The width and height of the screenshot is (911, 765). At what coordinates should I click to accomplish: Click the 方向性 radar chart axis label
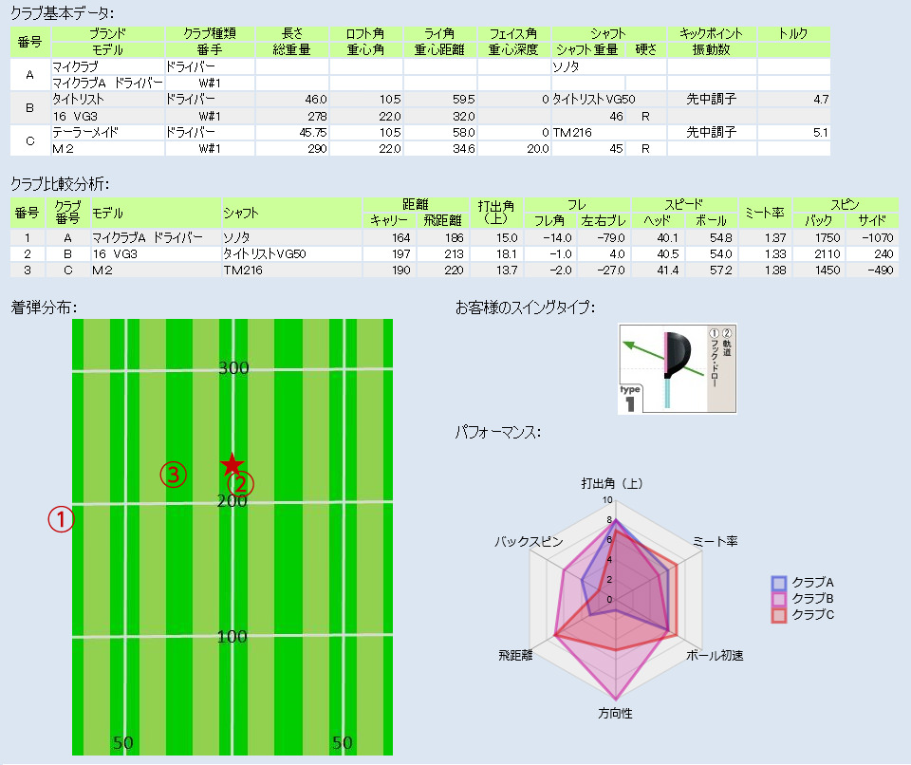pos(615,713)
